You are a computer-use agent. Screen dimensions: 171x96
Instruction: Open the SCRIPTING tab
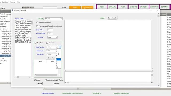(x=165, y=7)
